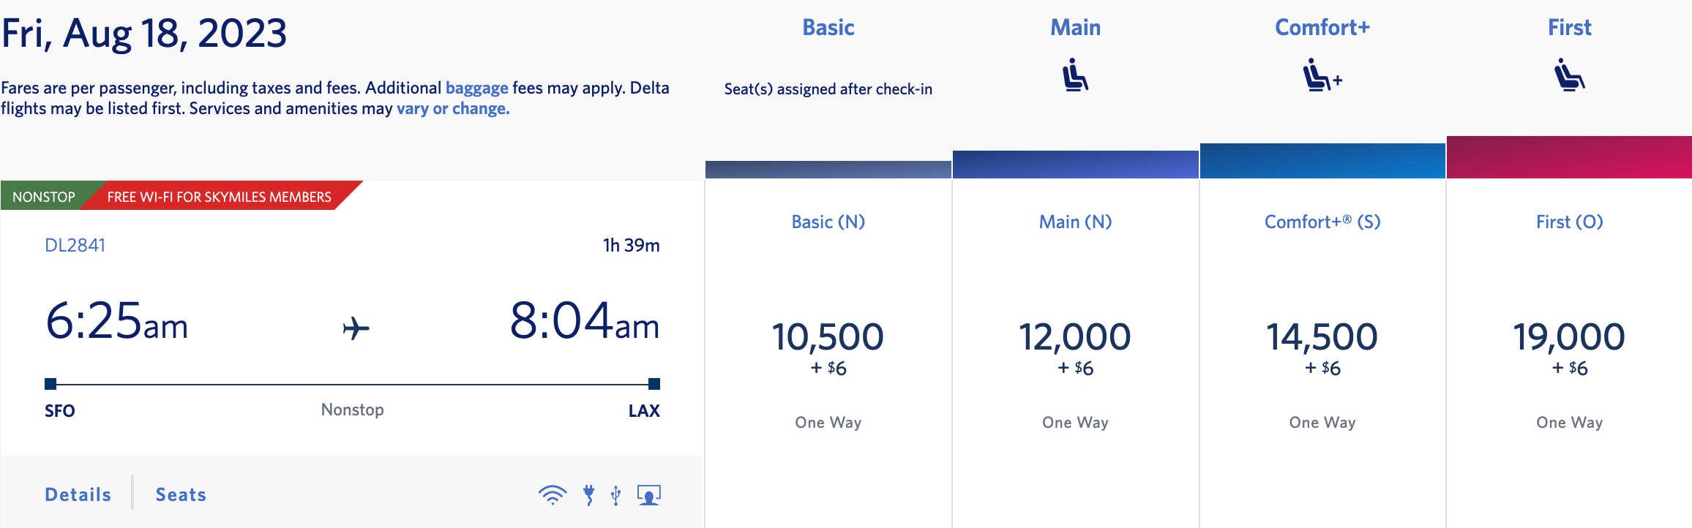
Task: Select the First fare of 19,000 miles
Action: point(1568,336)
